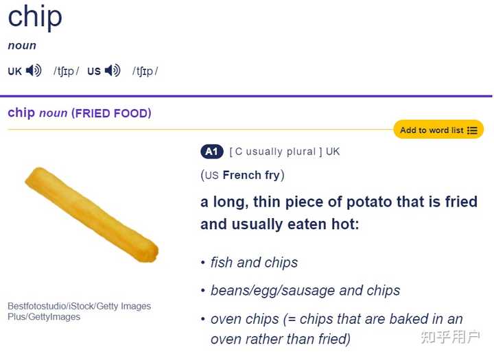Click the UK region label after plural

333,152
